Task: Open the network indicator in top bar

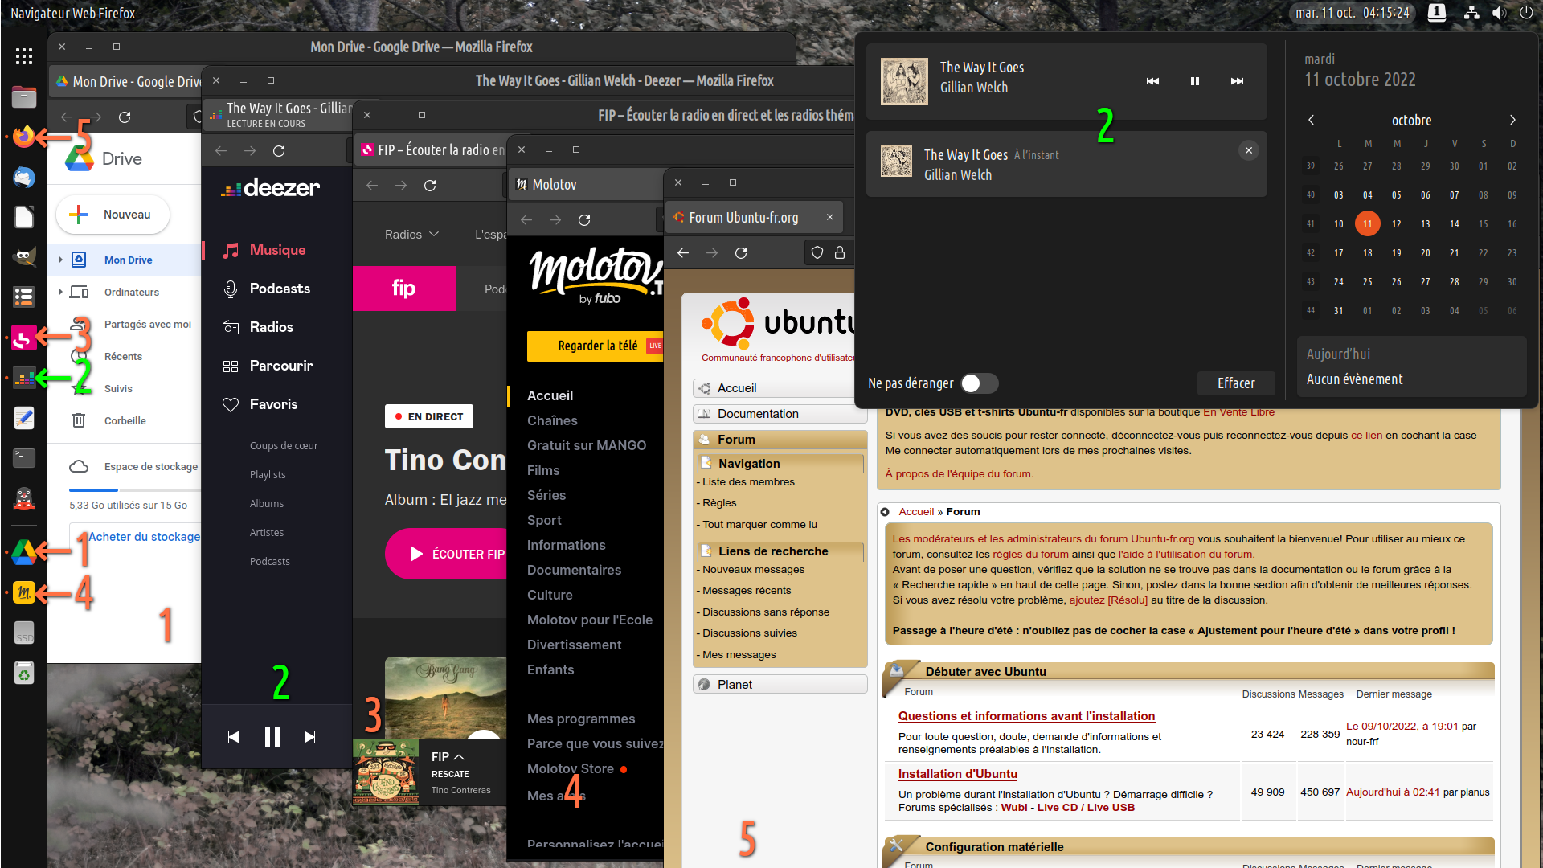Action: tap(1471, 13)
